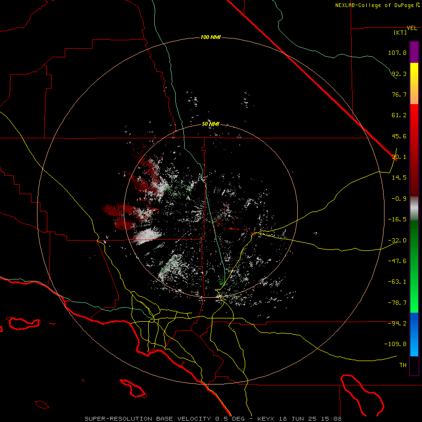
Task: Click the 14.5 velocity scale value
Action: (399, 178)
